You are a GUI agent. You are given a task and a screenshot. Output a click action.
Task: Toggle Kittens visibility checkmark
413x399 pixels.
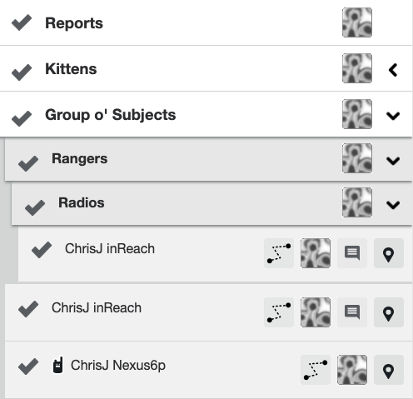pos(22,72)
